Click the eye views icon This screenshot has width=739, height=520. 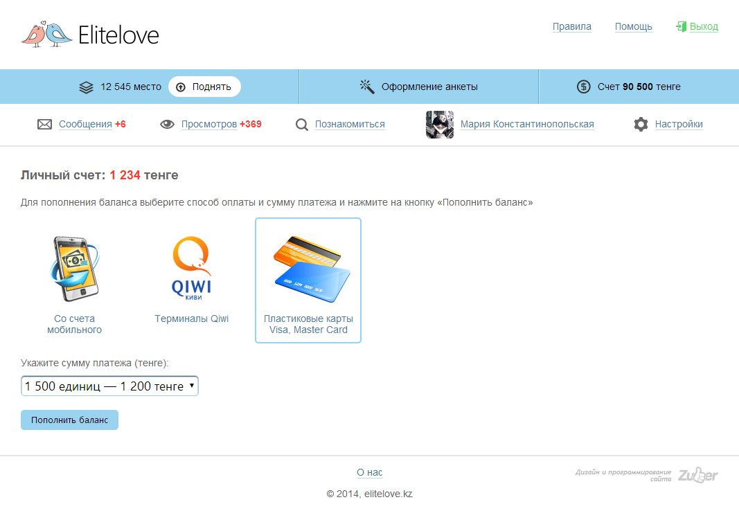pyautogui.click(x=167, y=125)
